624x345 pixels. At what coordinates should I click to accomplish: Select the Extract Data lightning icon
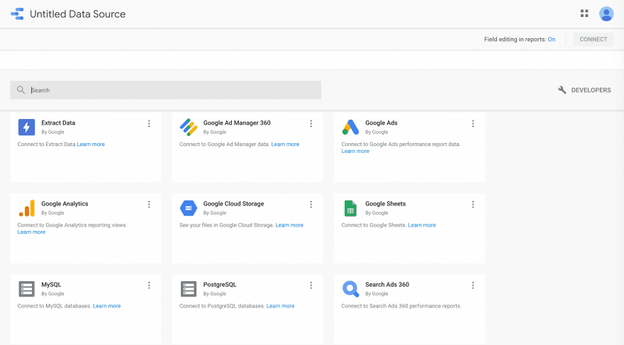[x=27, y=128]
